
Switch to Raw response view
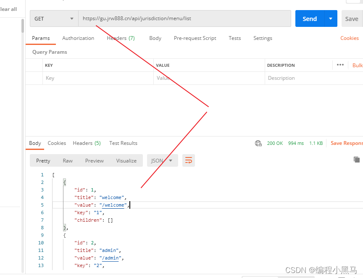click(68, 161)
